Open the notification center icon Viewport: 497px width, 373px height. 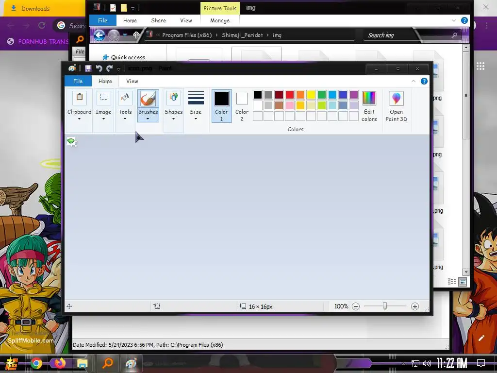(x=481, y=363)
